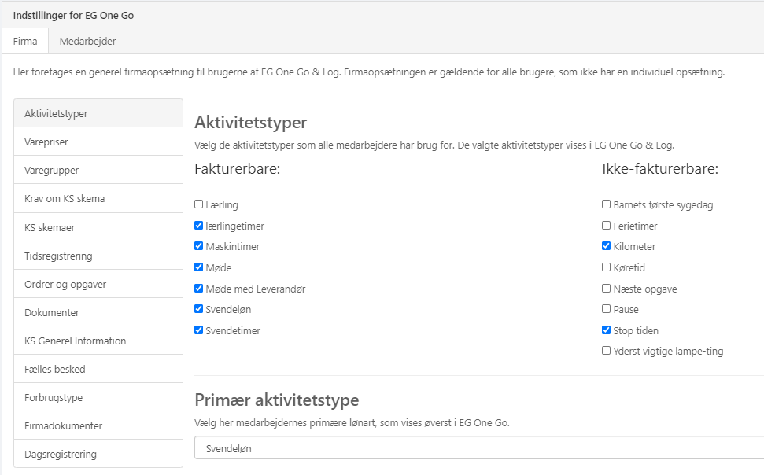Tick the Pause checkbox
The height and width of the screenshot is (475, 764).
tap(606, 309)
